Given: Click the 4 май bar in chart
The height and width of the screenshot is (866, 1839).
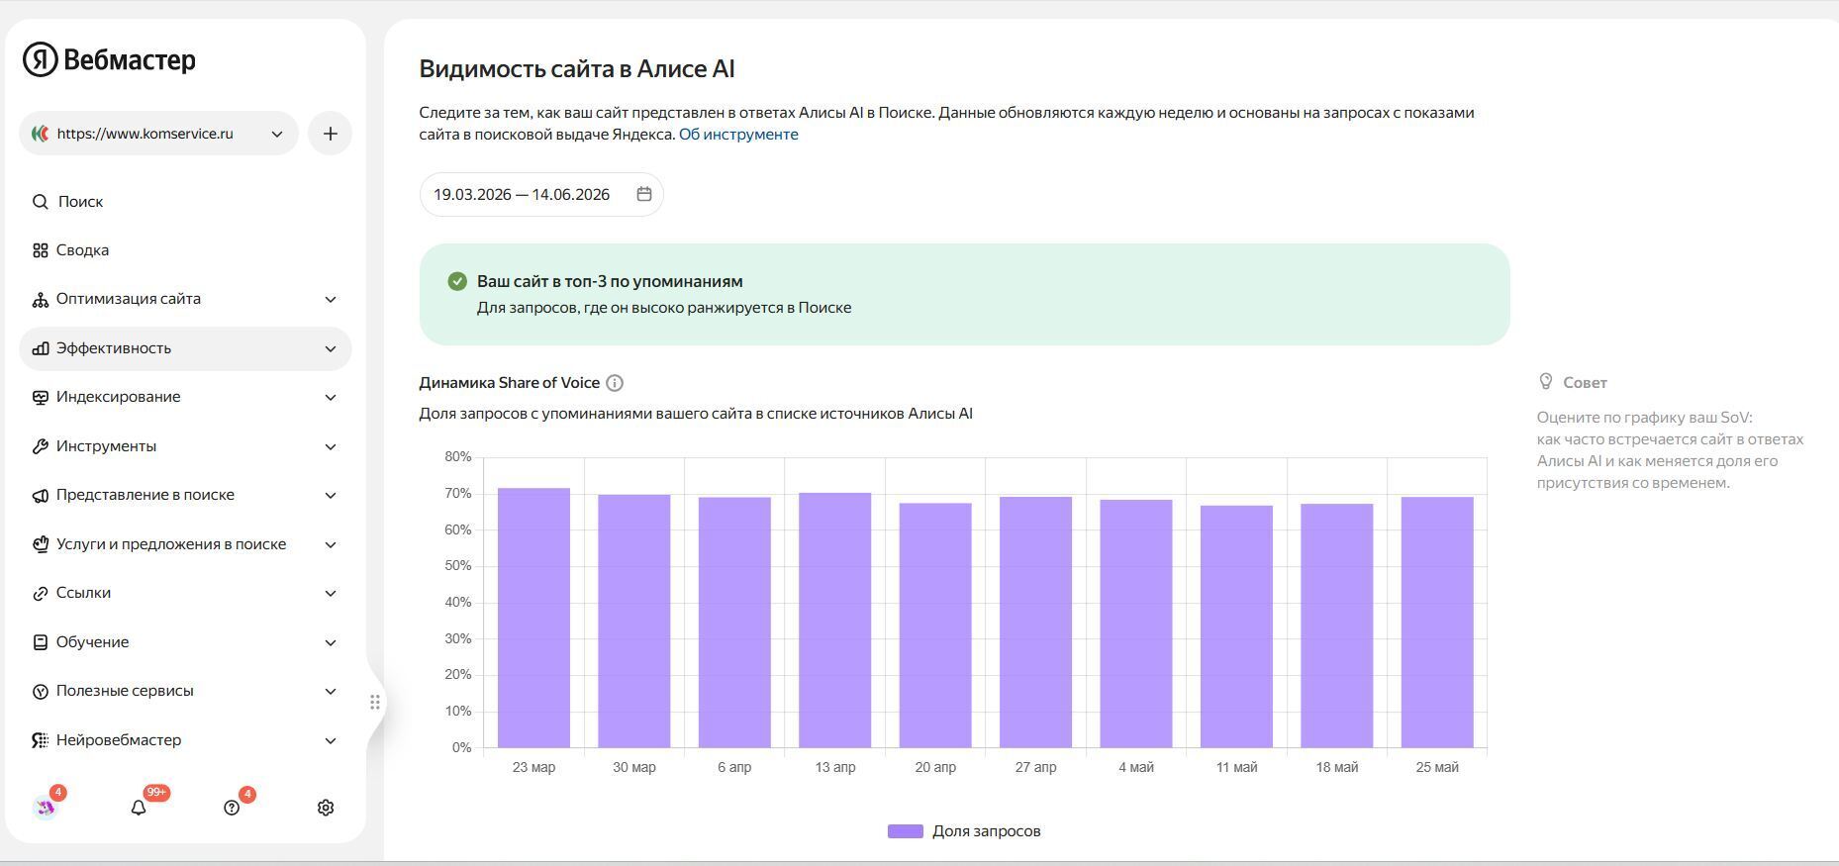Looking at the screenshot, I should click(x=1136, y=624).
